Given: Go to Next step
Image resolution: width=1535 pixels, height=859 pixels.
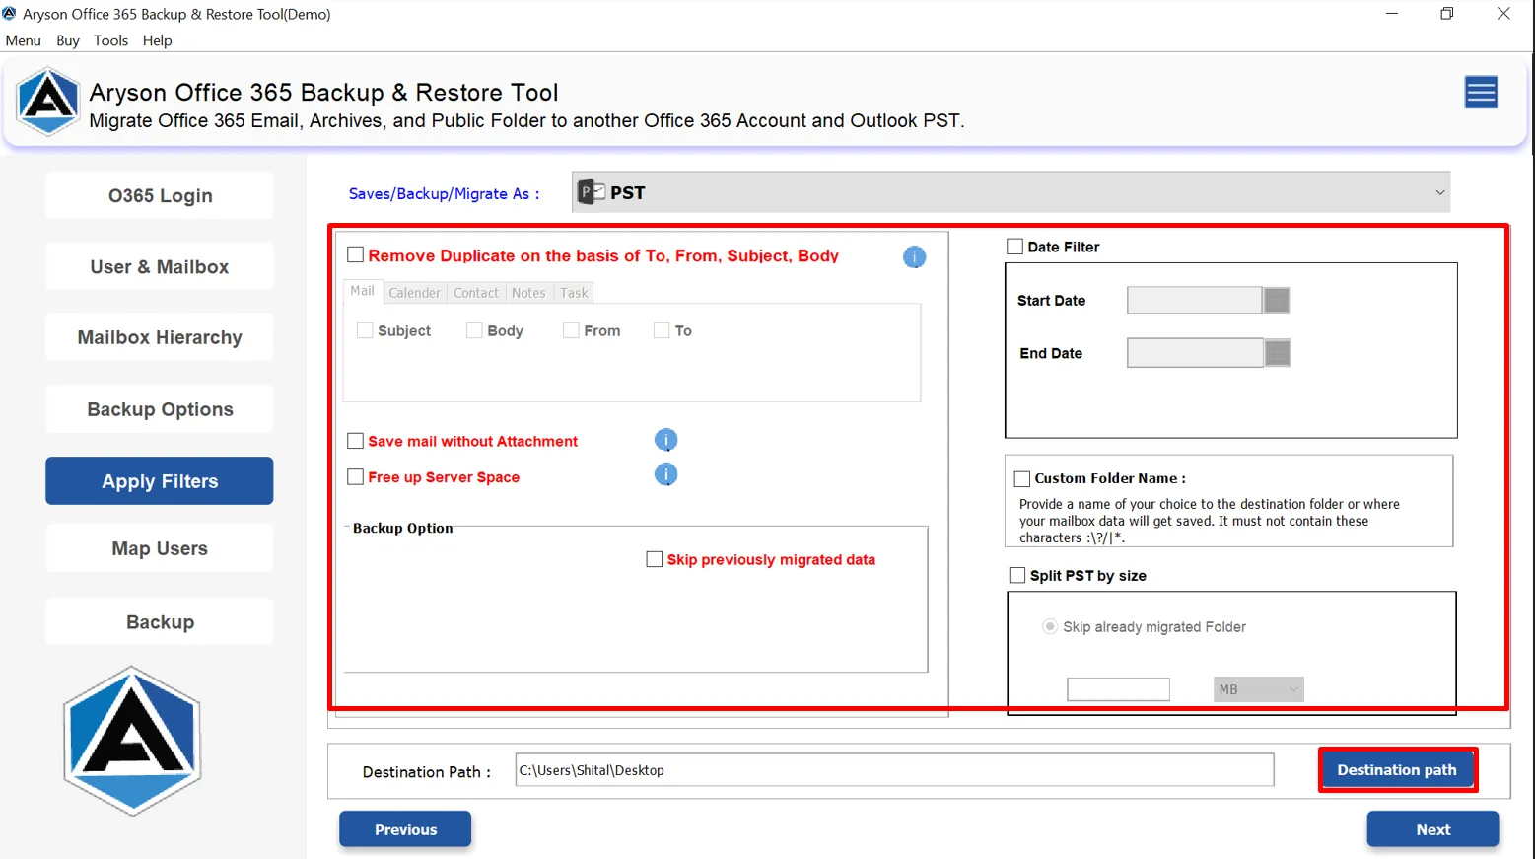Looking at the screenshot, I should click(x=1431, y=829).
